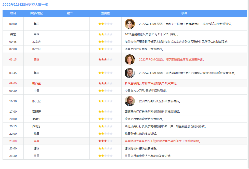Click the star rating in the 23:30 UK row
This screenshot has width=249, height=169.
tap(105, 156)
